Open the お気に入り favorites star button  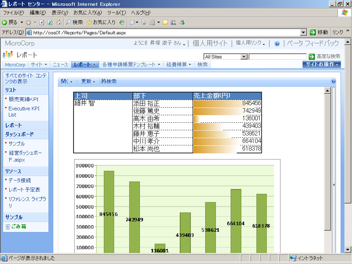point(101,22)
